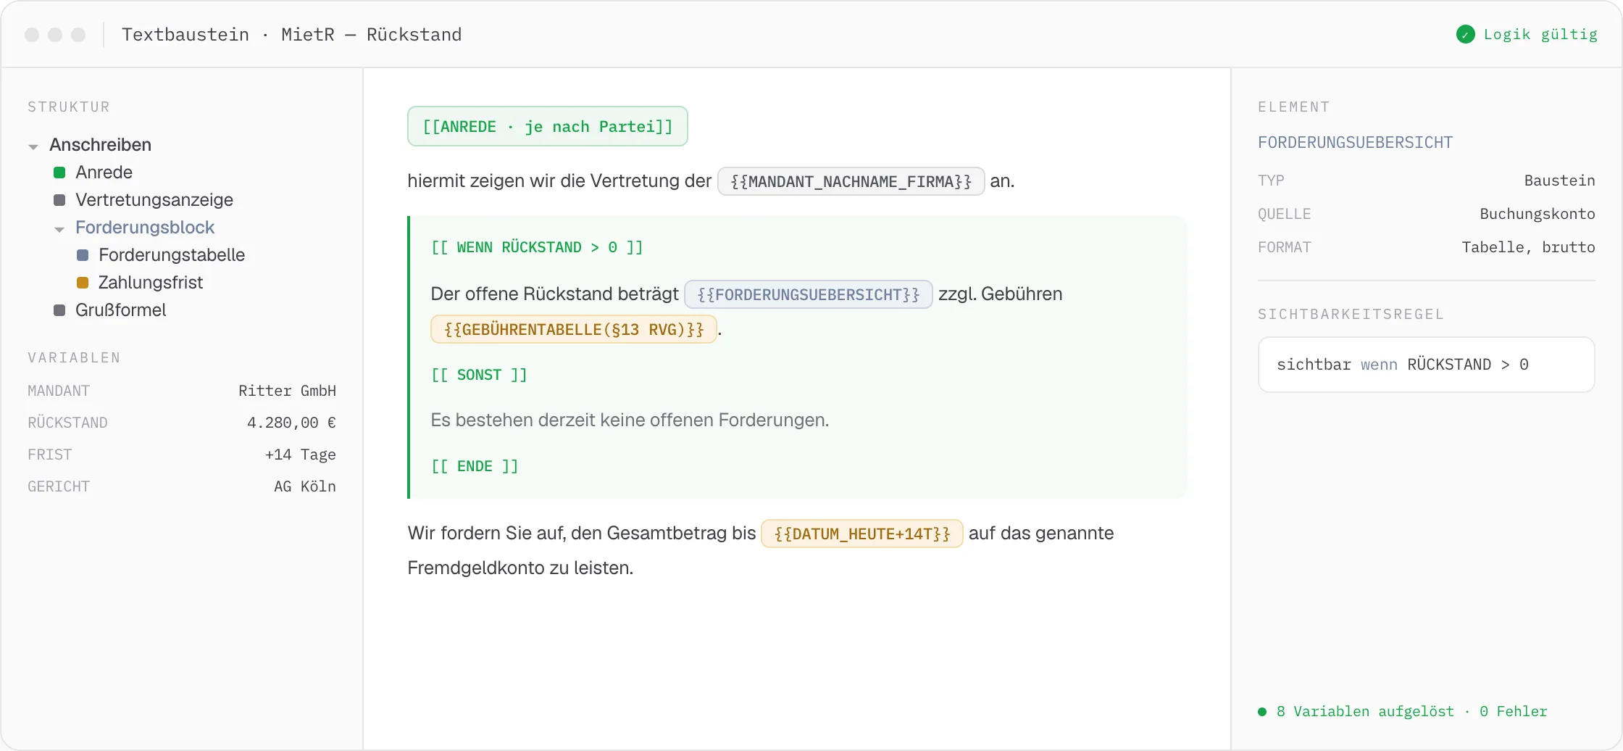Click the WENN RÜCKSTAND > 0 condition line
This screenshot has width=1623, height=751.
(537, 248)
